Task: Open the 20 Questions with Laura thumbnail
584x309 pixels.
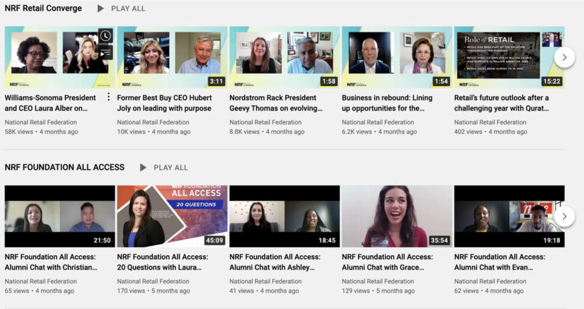Action: click(172, 216)
